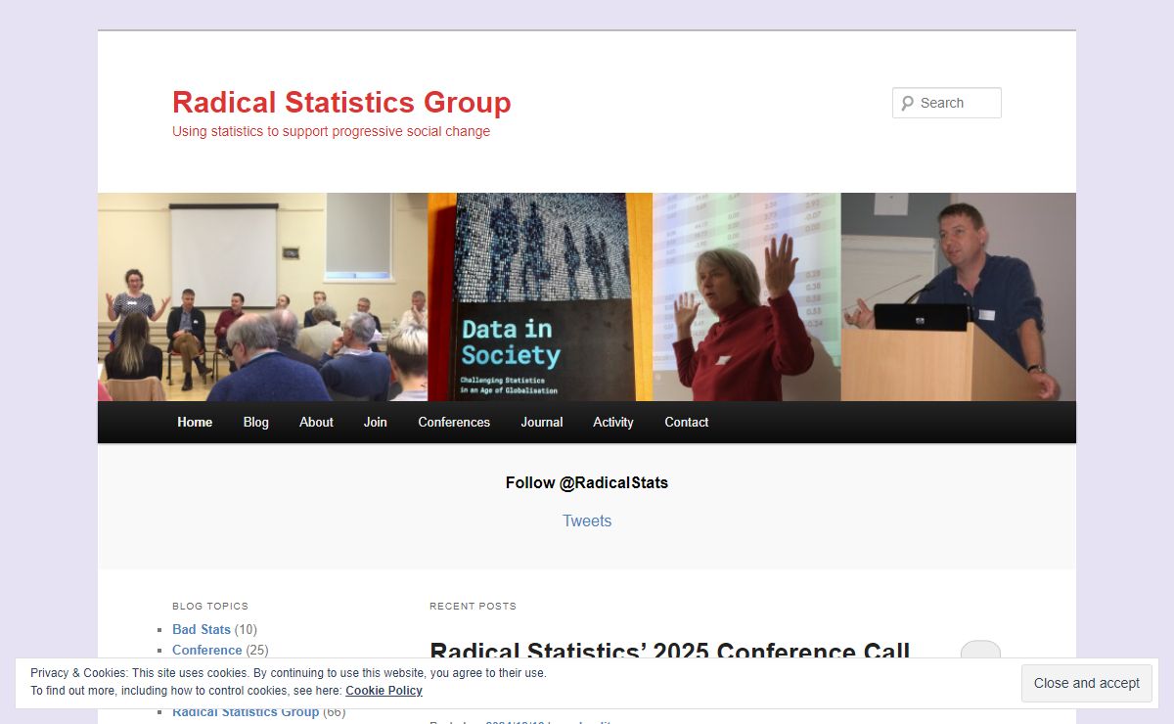Click the Recent Posts heading
Viewport: 1174px width, 724px height.
coord(473,607)
